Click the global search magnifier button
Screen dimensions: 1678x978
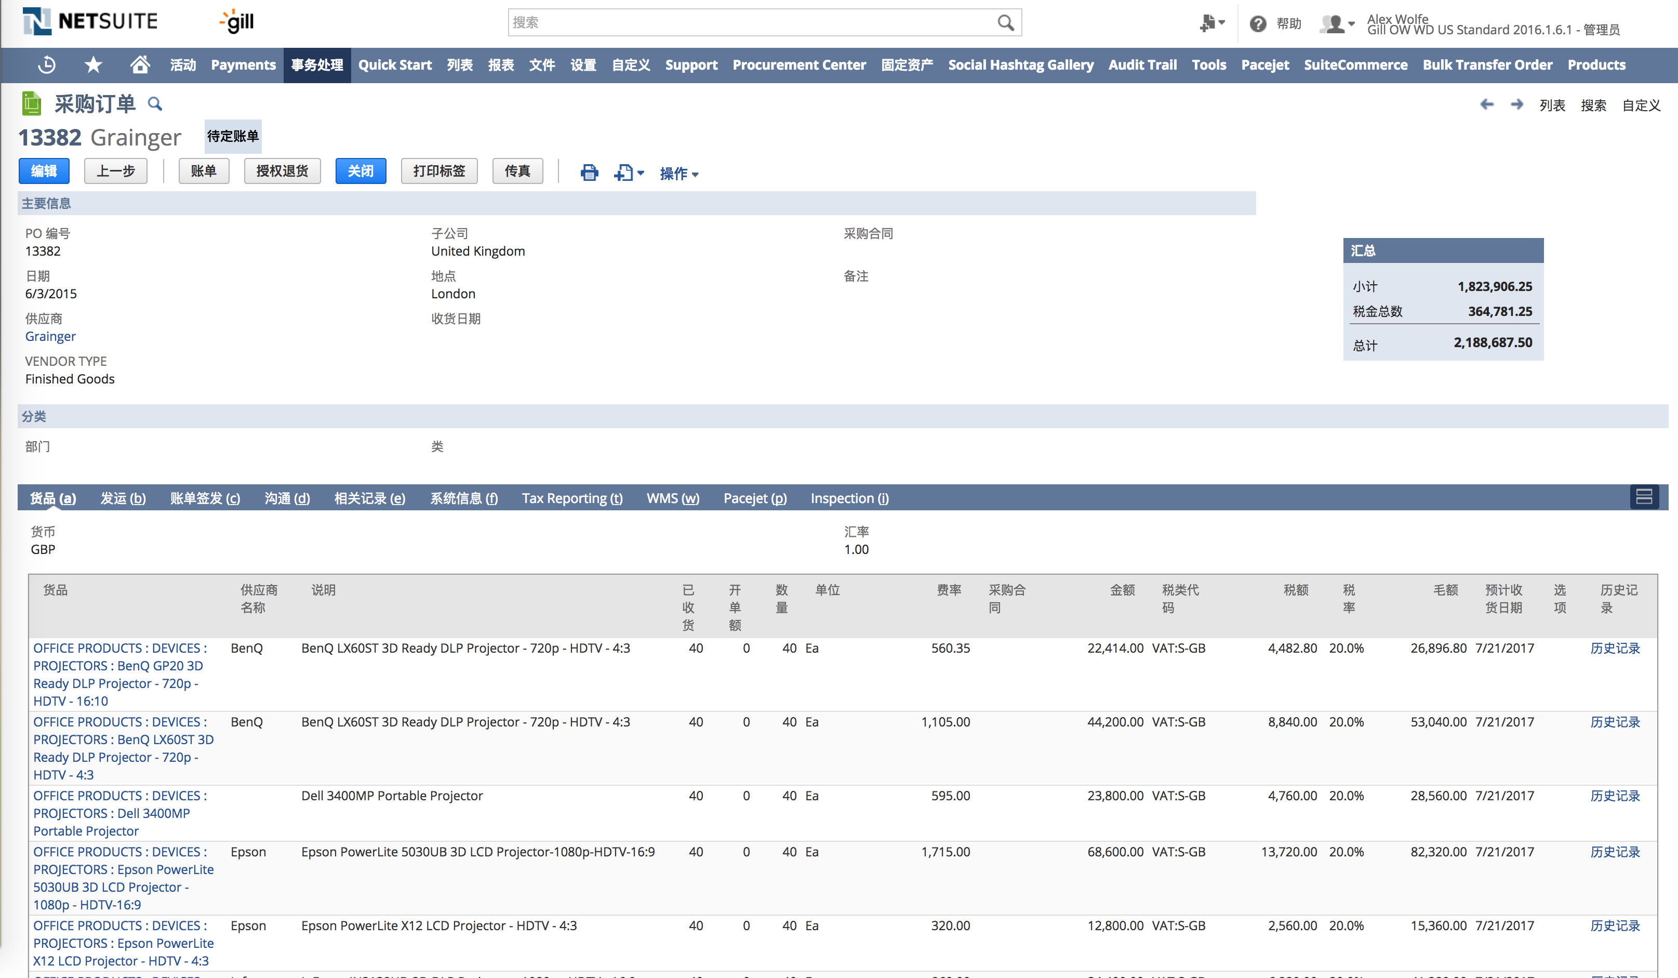coord(1005,23)
